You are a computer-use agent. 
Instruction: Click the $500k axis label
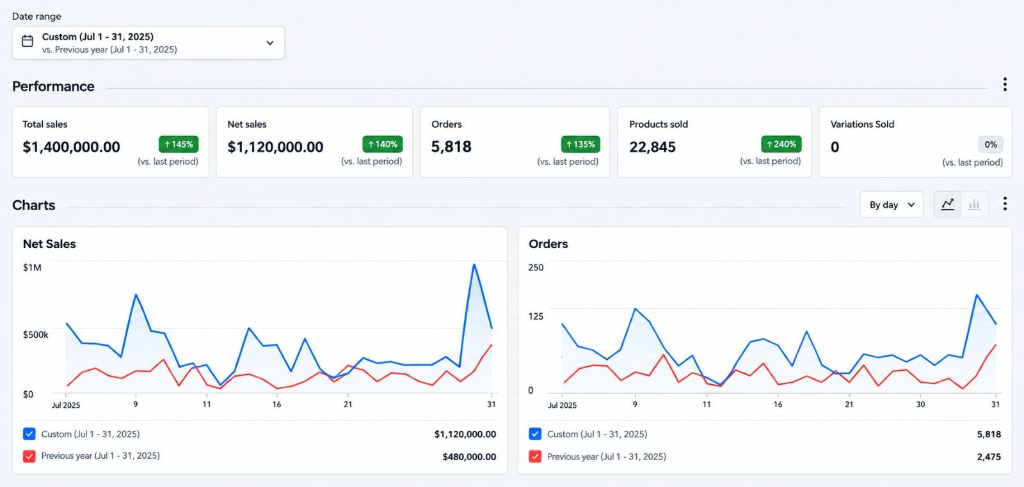click(x=36, y=335)
